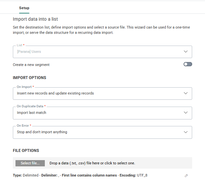Click the chevron arrow in the List field
This screenshot has width=205, height=189.
click(x=186, y=52)
